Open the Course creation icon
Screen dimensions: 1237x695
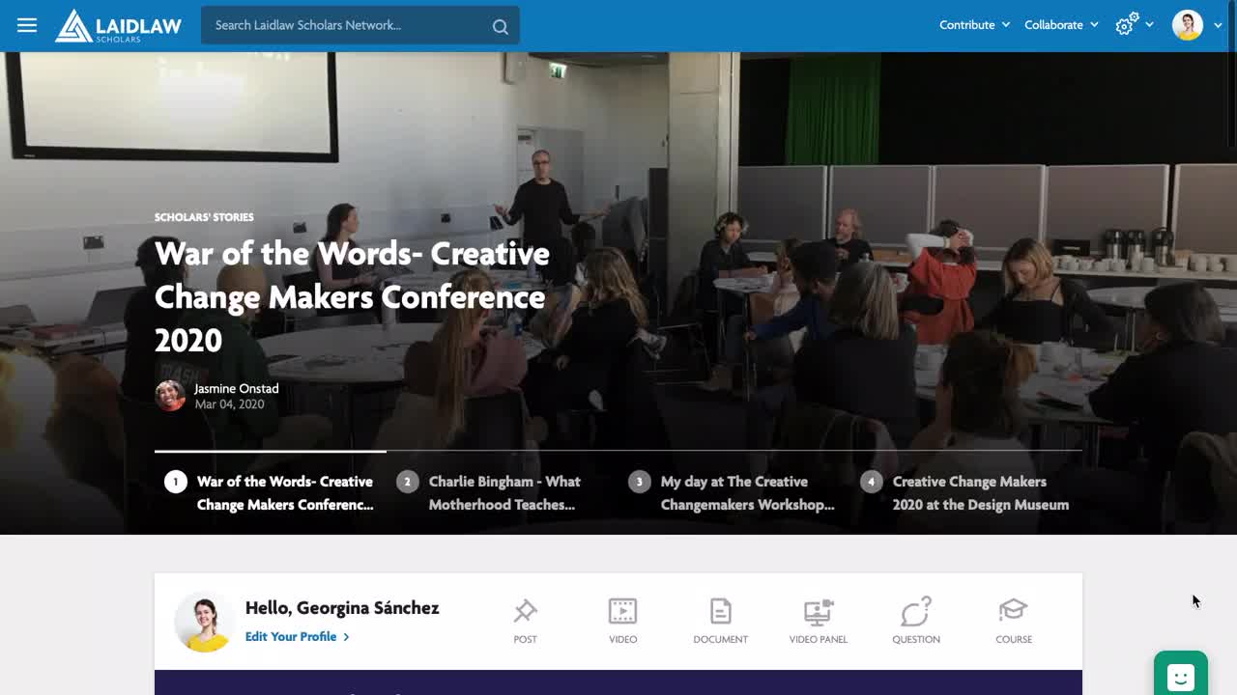coord(1013,621)
